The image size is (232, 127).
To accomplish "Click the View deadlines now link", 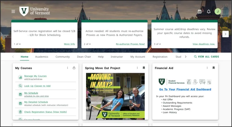I will coord(204,44).
